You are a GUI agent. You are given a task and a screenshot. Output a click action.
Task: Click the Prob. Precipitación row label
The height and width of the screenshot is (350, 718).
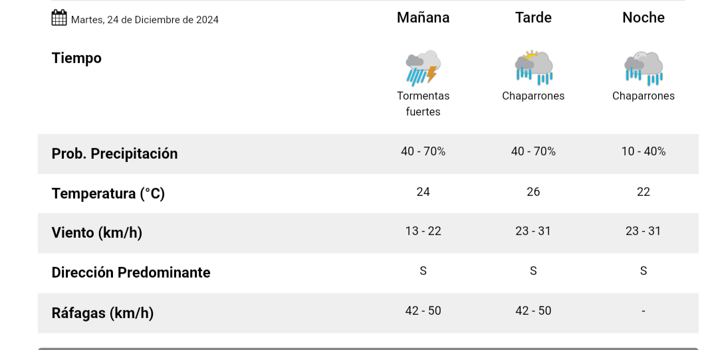(x=114, y=154)
